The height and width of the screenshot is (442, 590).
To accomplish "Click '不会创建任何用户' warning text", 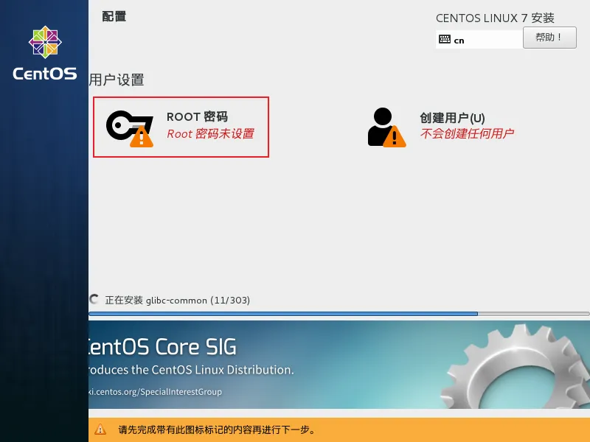I will pos(467,133).
